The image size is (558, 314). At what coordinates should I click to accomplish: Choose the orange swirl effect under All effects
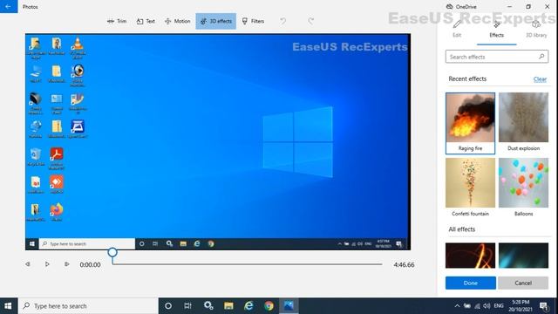tap(470, 256)
